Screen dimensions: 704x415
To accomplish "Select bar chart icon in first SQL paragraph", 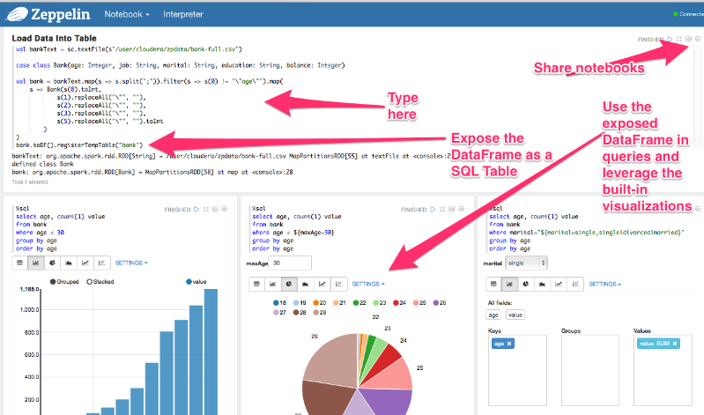I will click(x=36, y=263).
